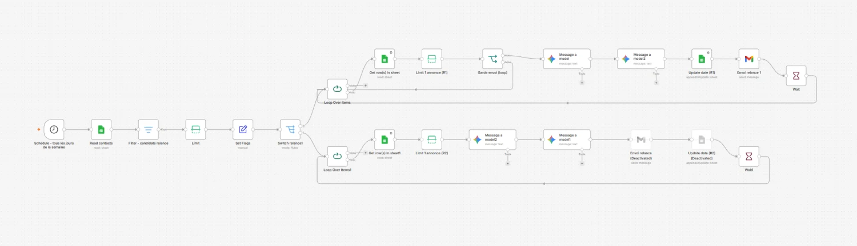This screenshot has height=246, width=857.
Task: Click the Garde envoi true output connector
Action: coord(503,55)
